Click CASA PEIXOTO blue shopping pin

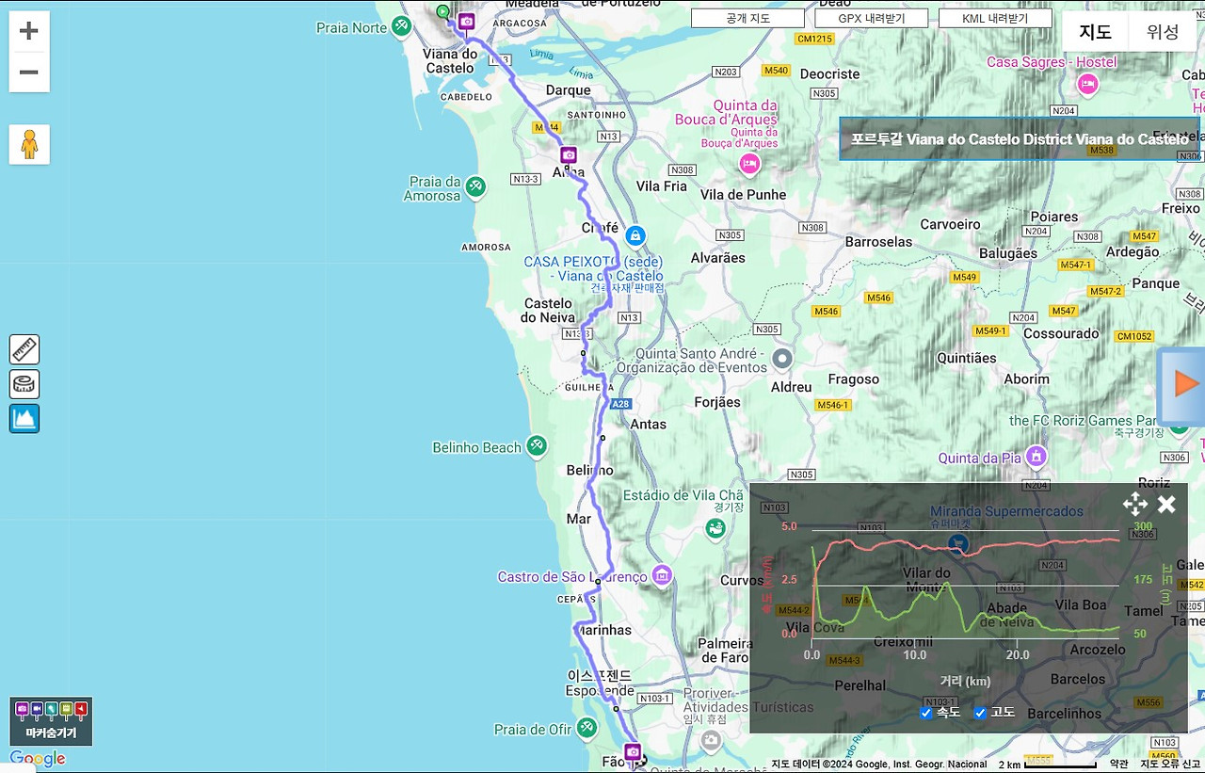pyautogui.click(x=635, y=234)
